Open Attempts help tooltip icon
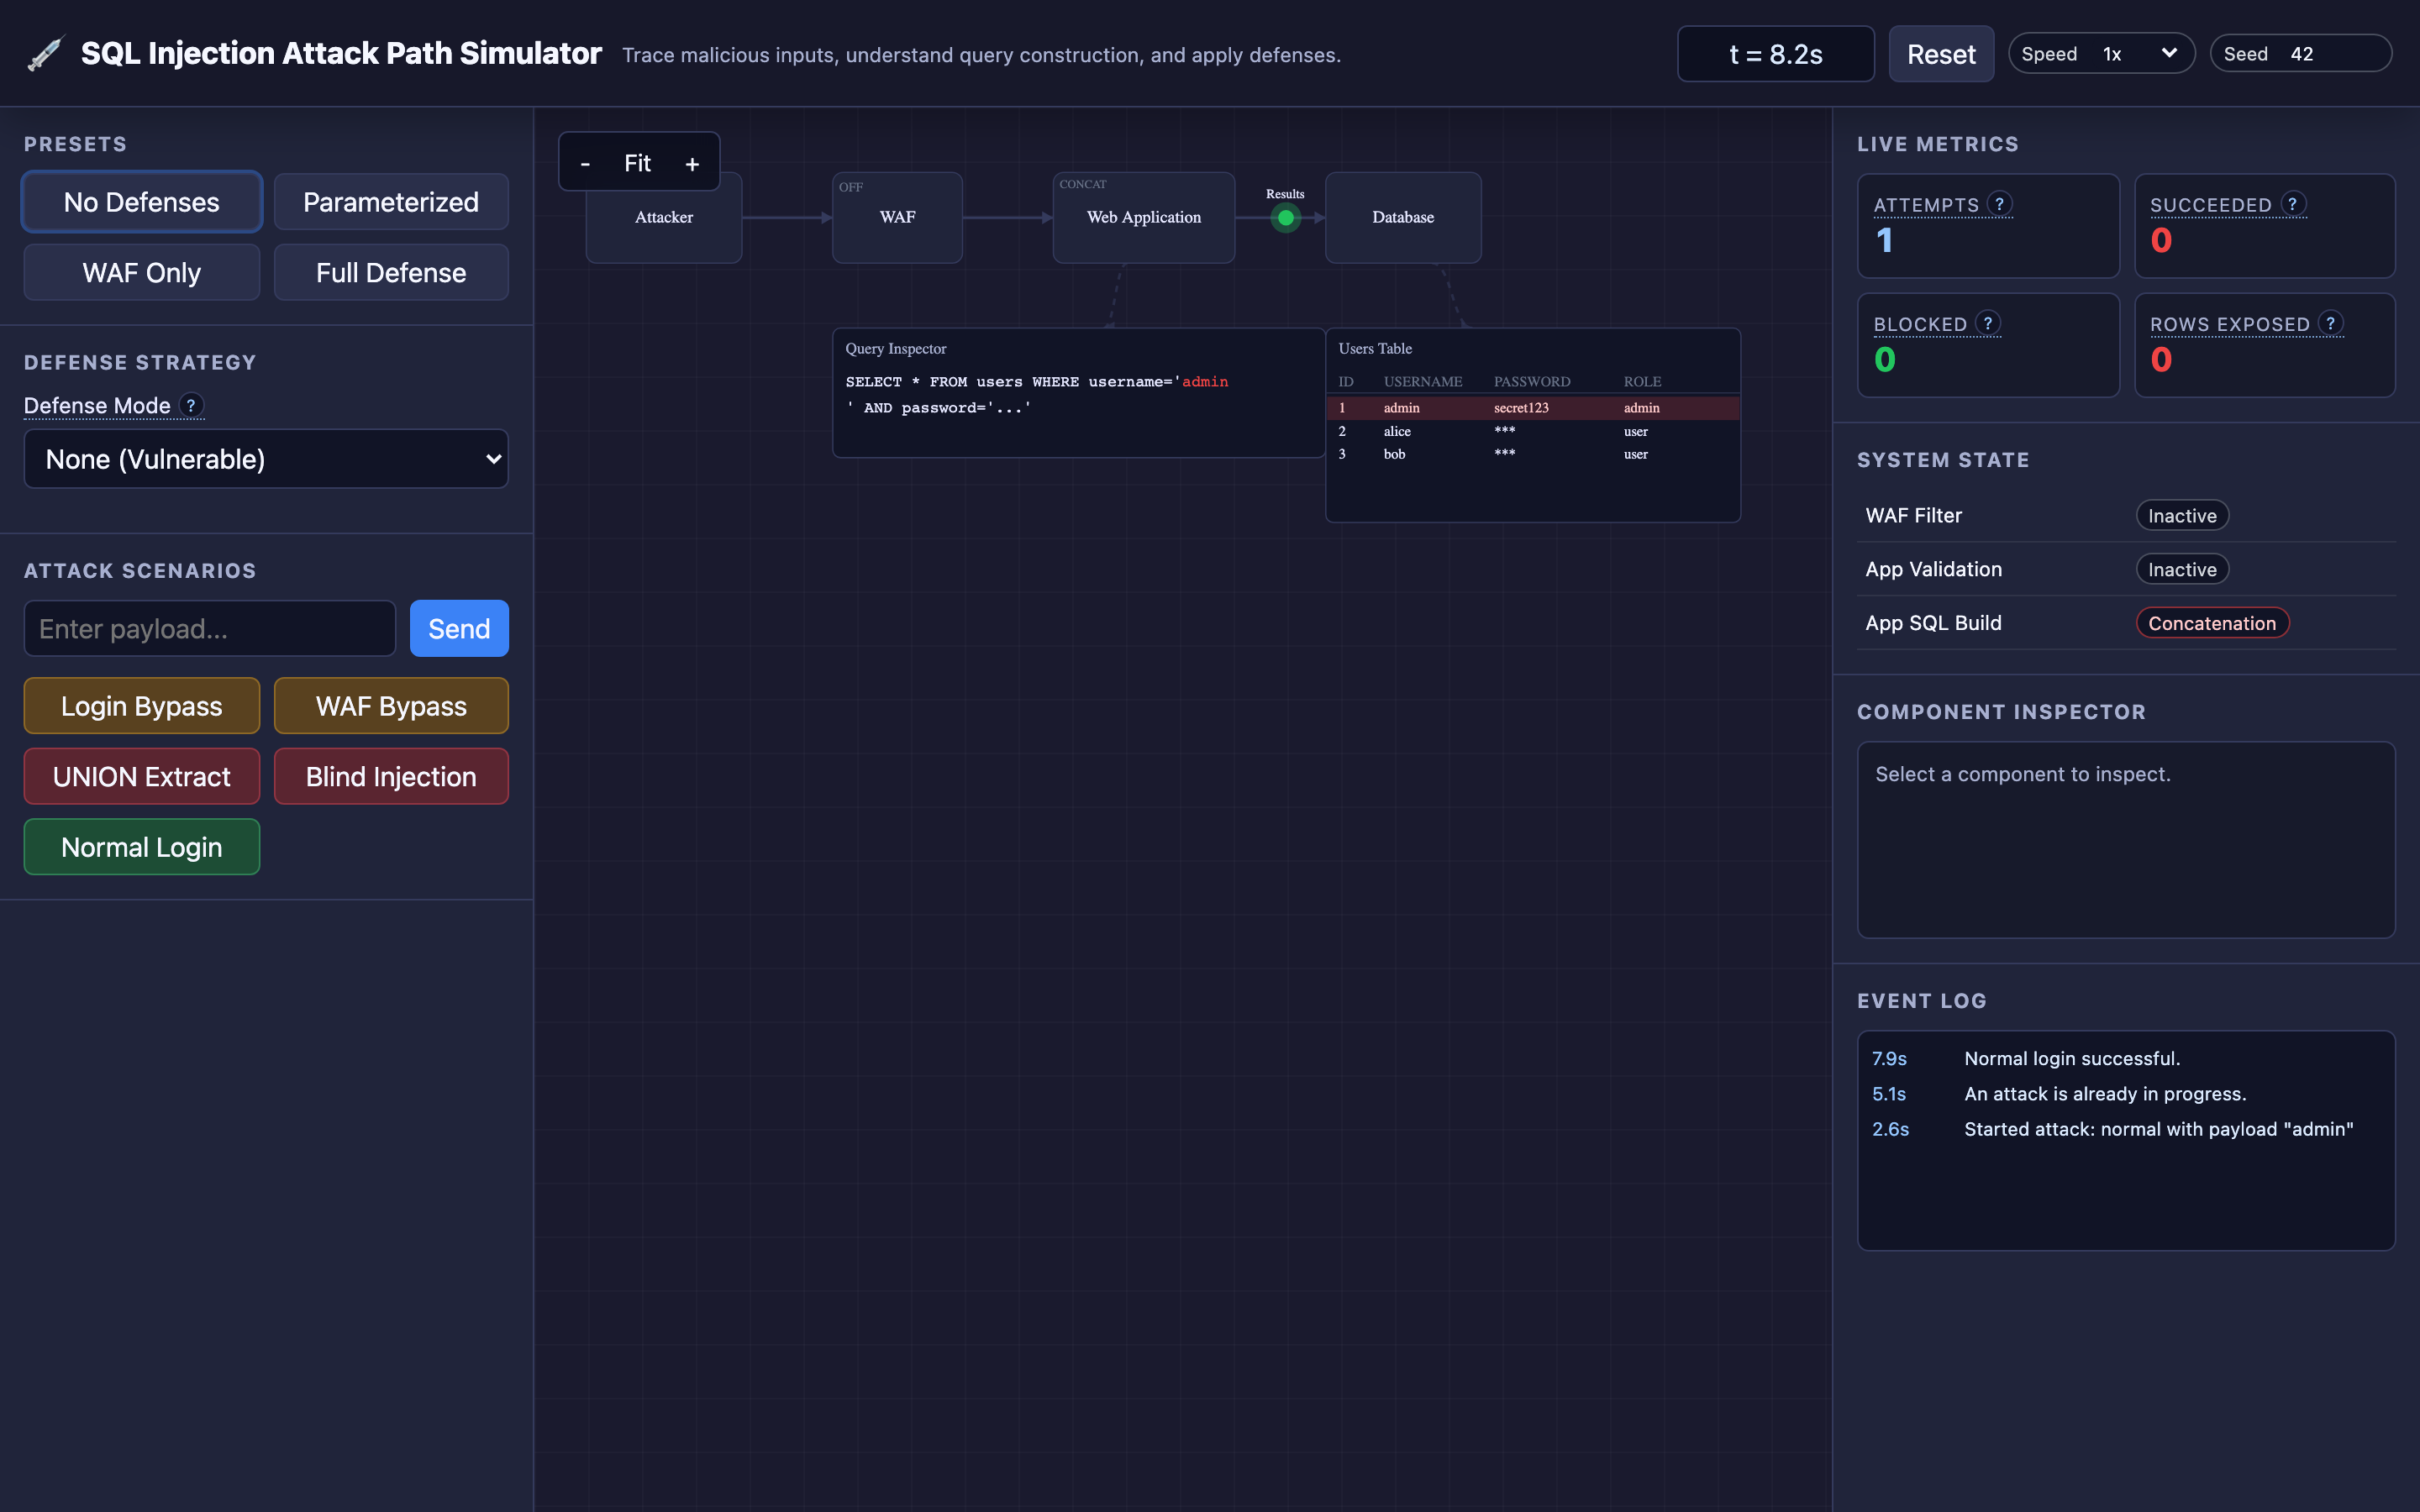 click(2000, 204)
